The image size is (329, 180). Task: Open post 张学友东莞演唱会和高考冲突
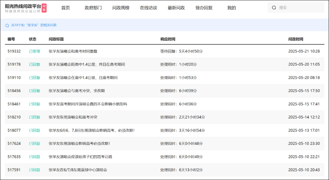click(73, 117)
